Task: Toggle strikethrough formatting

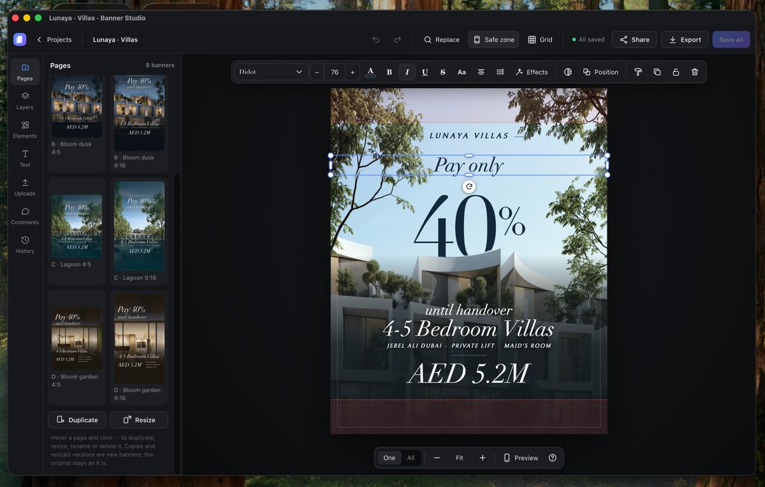Action: 443,72
